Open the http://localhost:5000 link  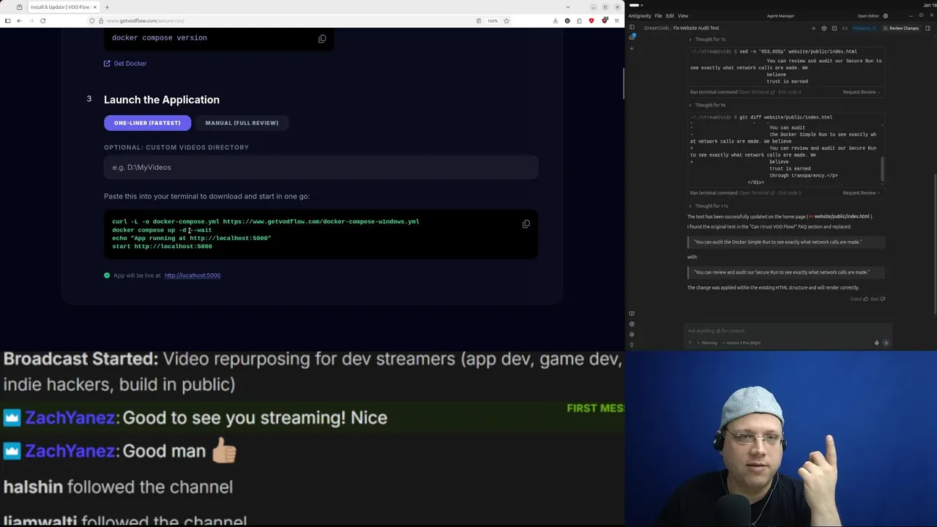[x=193, y=275]
